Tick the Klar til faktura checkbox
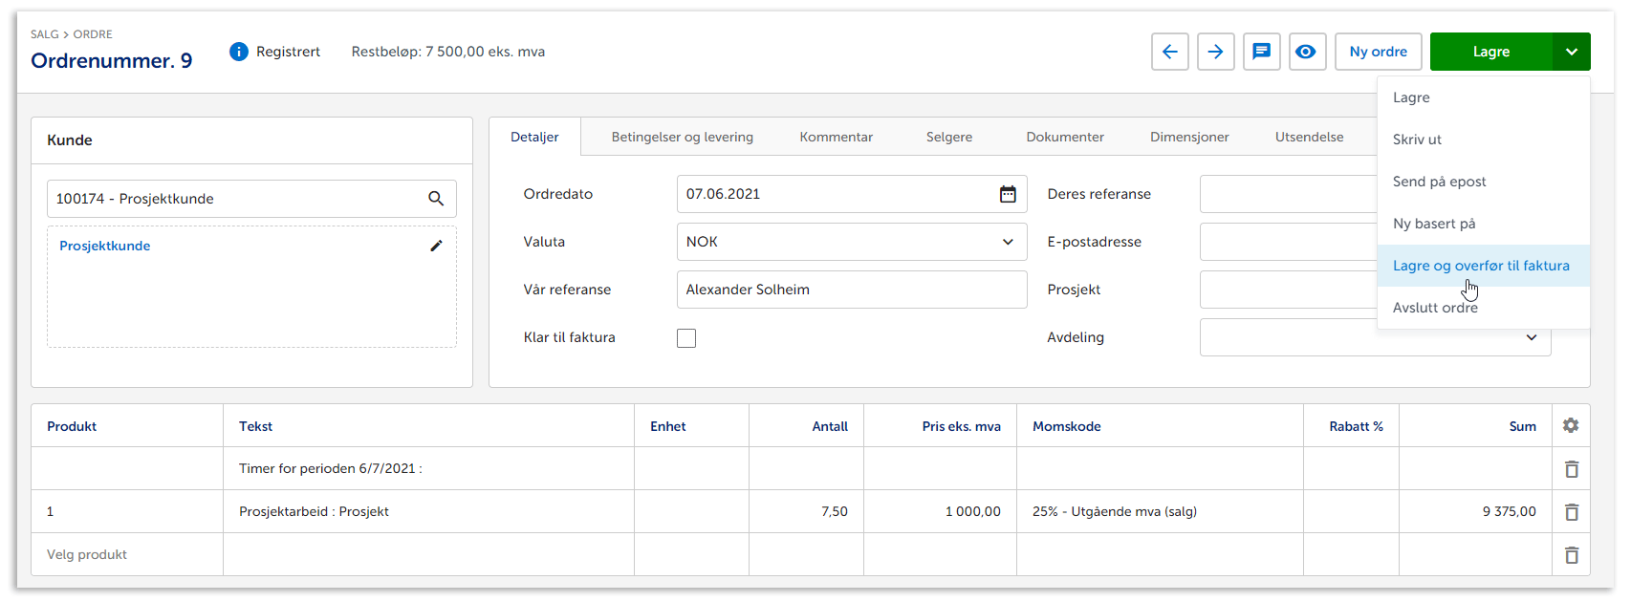The width and height of the screenshot is (1631, 602). [686, 338]
